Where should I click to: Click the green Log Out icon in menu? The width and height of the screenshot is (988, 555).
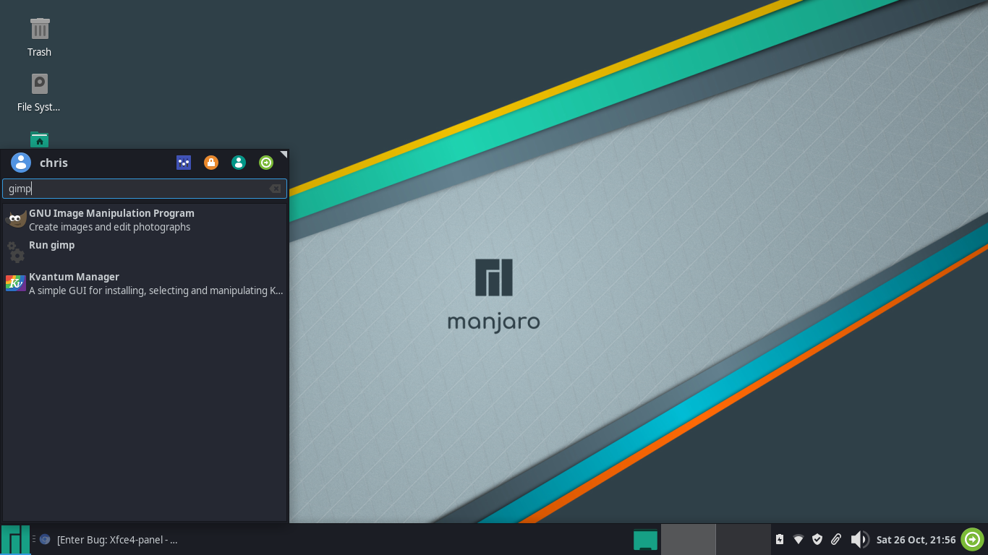pos(266,163)
